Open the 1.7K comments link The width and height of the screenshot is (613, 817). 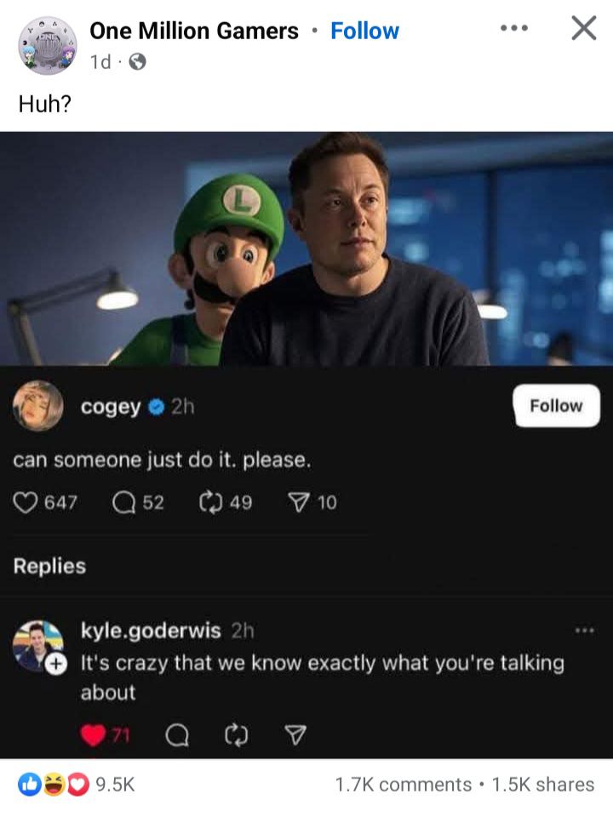point(403,785)
